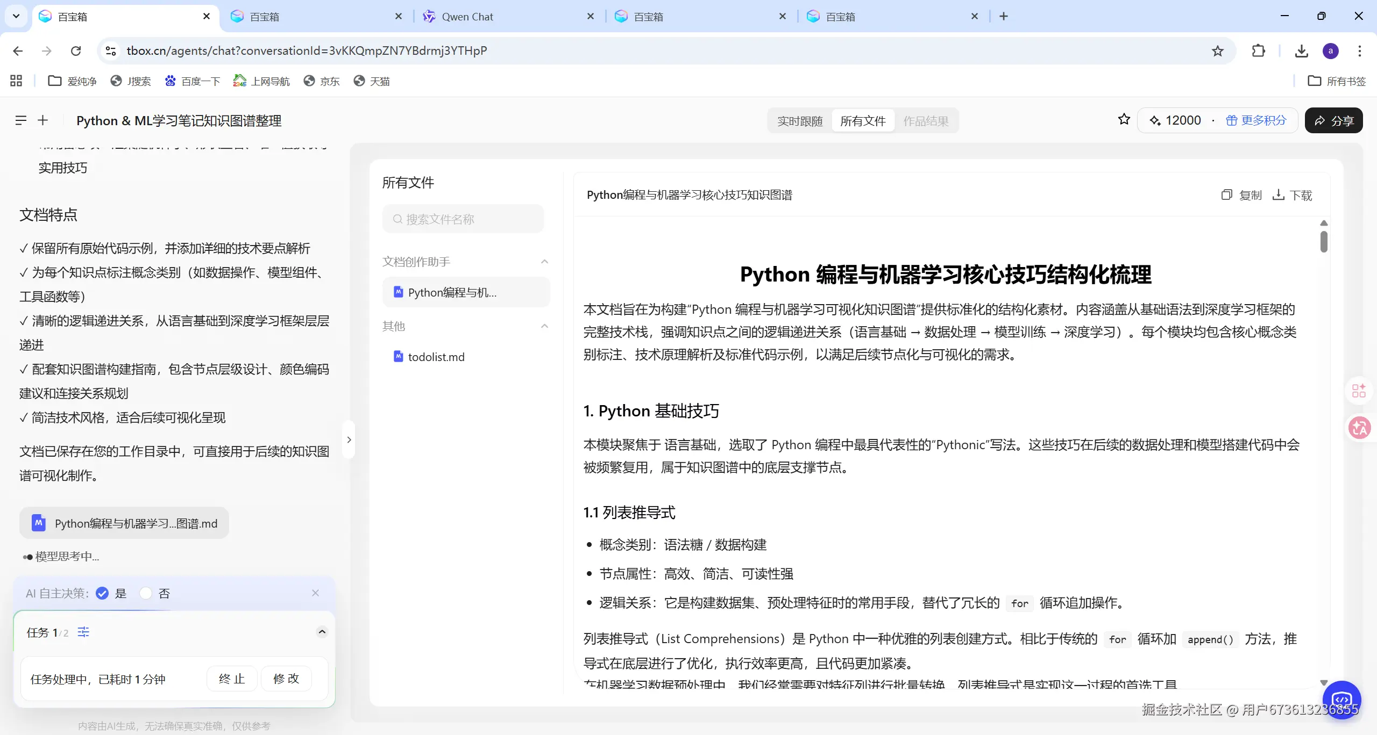Start new conversation with plus icon

(x=43, y=120)
